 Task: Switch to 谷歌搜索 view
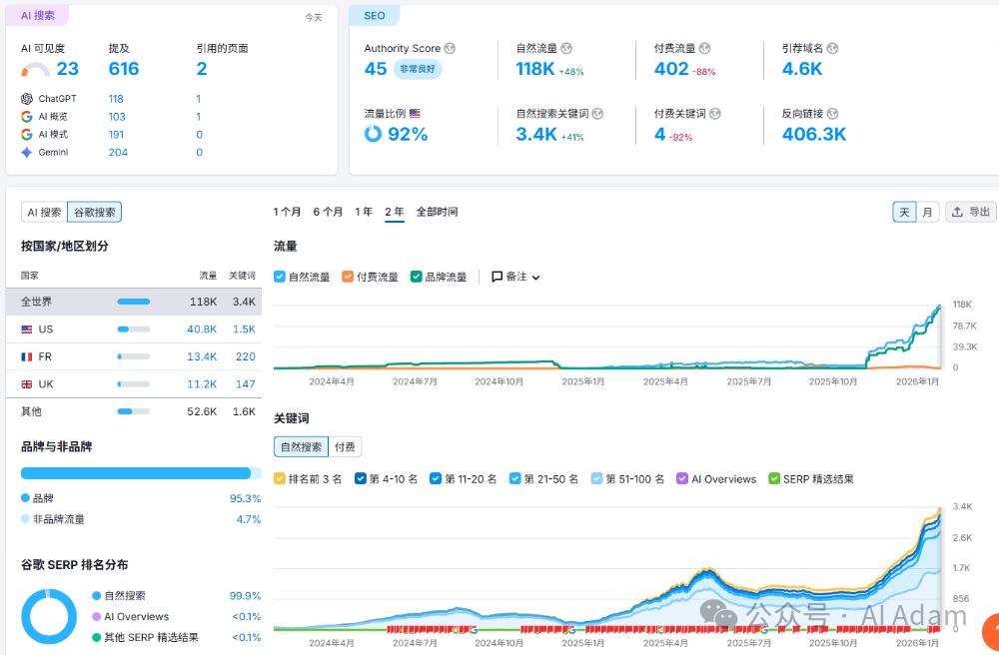point(94,212)
